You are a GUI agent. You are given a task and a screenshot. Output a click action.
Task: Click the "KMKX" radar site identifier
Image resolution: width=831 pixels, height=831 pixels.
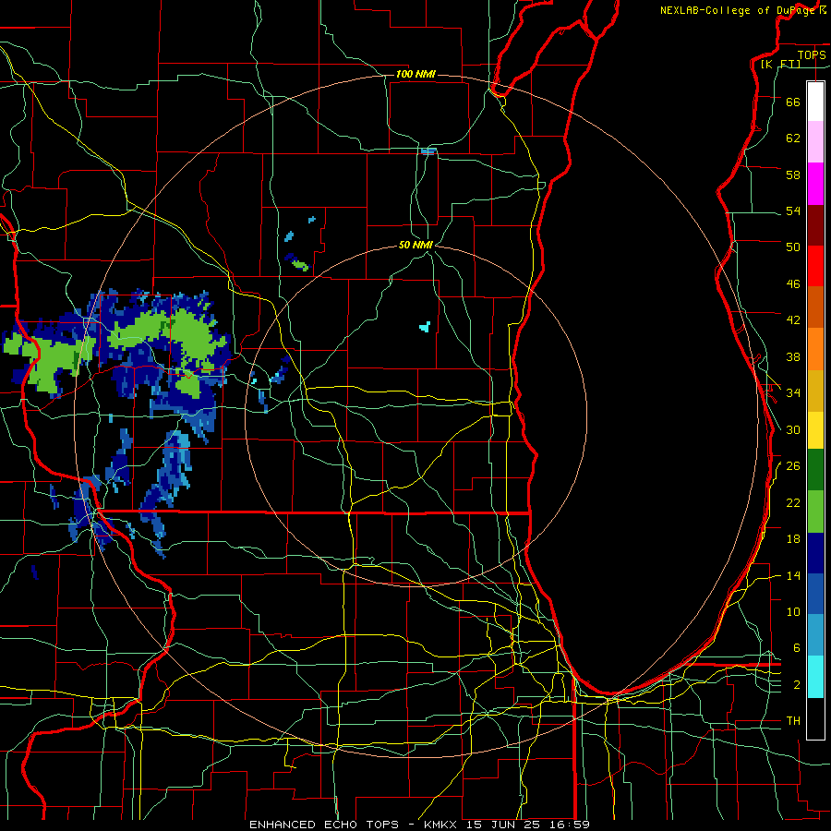pyautogui.click(x=442, y=825)
